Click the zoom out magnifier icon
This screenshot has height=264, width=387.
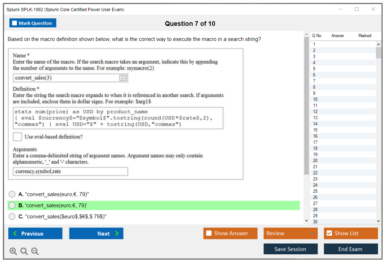(x=35, y=251)
